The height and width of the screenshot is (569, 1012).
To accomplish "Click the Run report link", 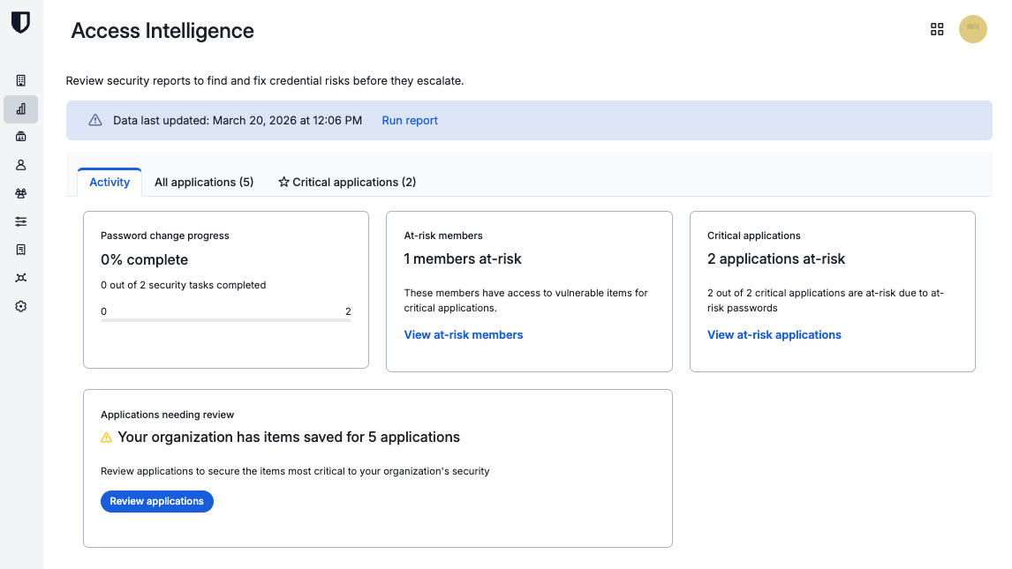I will tap(409, 120).
